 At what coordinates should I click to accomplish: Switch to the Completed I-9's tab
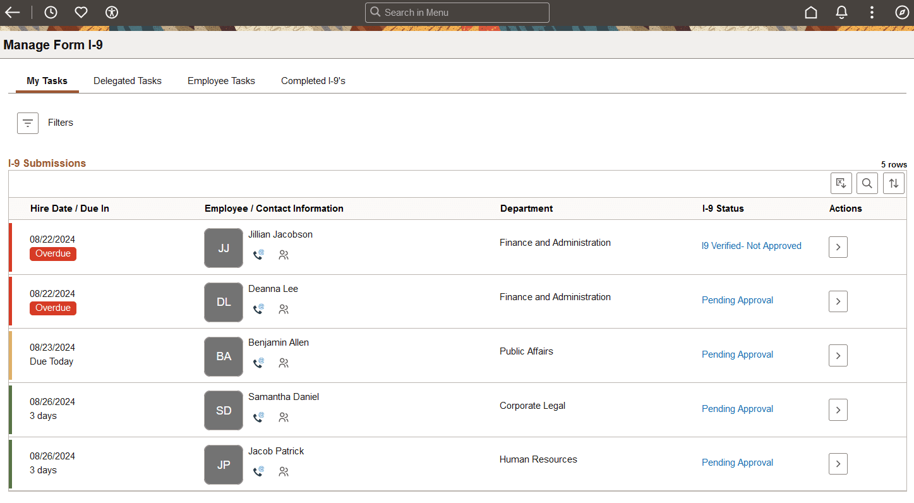pos(313,81)
